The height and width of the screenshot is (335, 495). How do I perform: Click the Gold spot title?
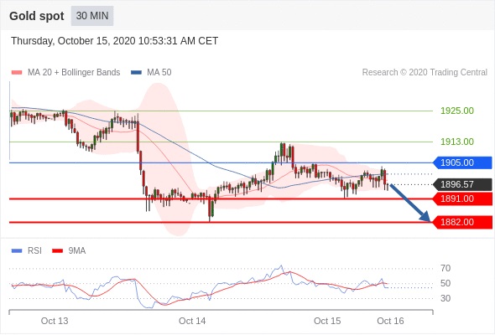[37, 16]
